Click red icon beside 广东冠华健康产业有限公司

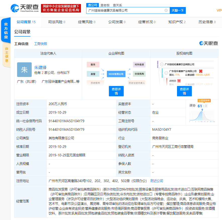tap(201, 71)
